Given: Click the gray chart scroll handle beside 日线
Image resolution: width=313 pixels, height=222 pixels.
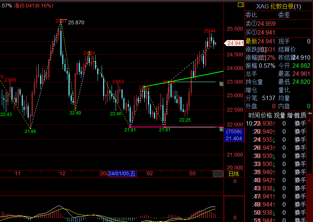Looking at the screenshot, I should pyautogui.click(x=218, y=174).
